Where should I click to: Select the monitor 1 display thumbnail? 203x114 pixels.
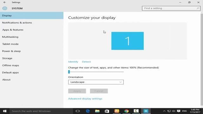pyautogui.click(x=128, y=41)
